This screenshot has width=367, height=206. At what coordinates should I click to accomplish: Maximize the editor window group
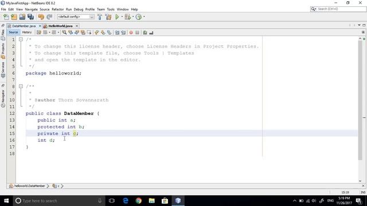pyautogui.click(x=364, y=25)
